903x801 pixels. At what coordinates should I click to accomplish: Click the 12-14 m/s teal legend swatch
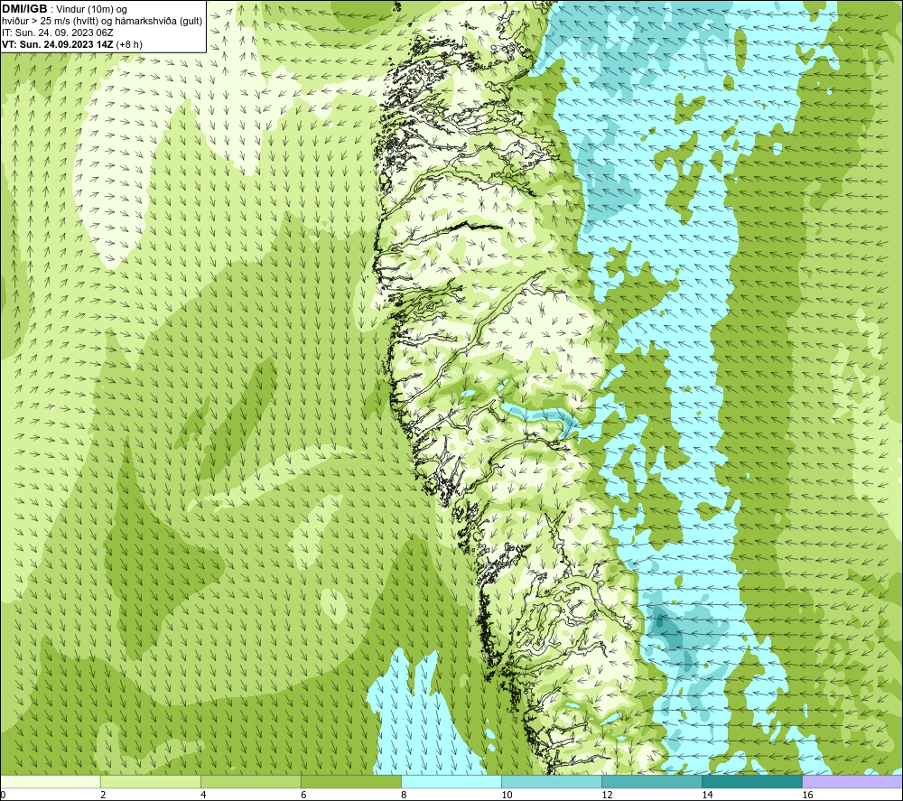pyautogui.click(x=652, y=781)
